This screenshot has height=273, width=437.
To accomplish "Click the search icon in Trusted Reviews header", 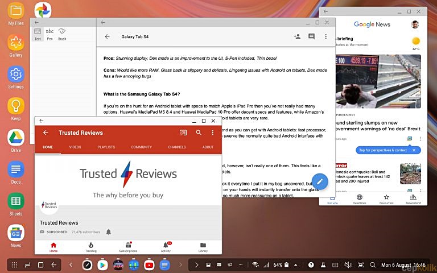I will pos(199,133).
